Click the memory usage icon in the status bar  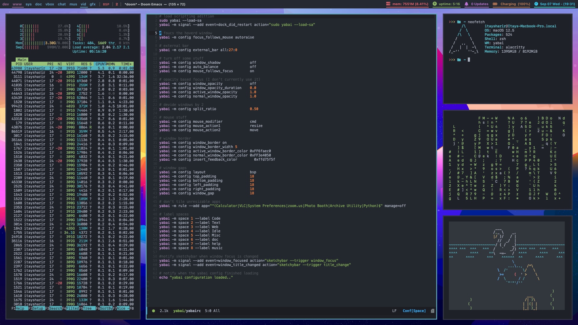389,4
